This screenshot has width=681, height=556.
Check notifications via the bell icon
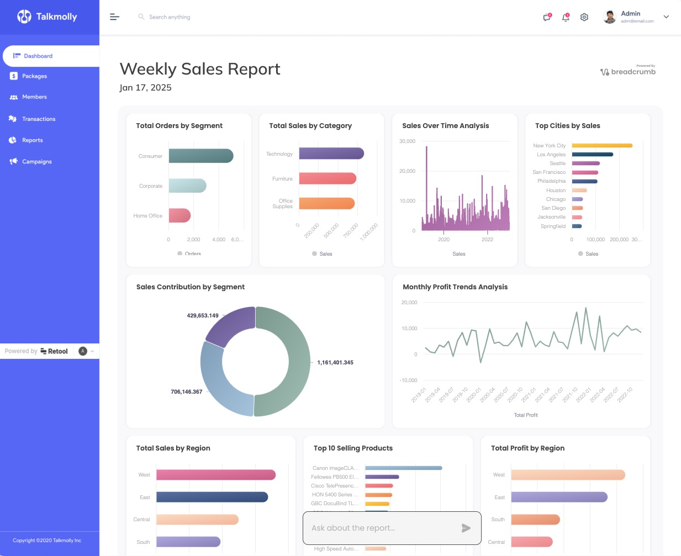(565, 17)
